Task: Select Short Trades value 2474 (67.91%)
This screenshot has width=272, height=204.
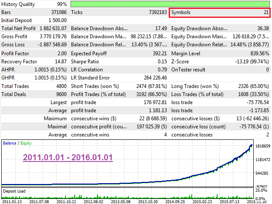Action: pyautogui.click(x=151, y=86)
